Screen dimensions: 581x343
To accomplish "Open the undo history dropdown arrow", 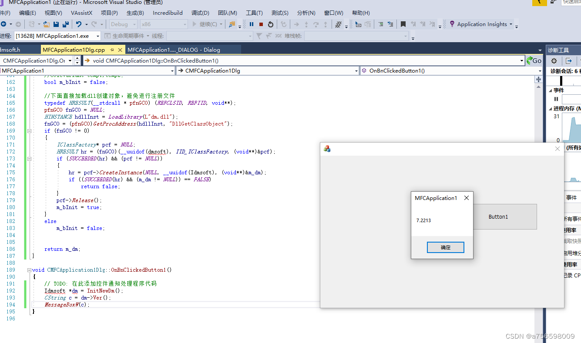I will [x=86, y=24].
